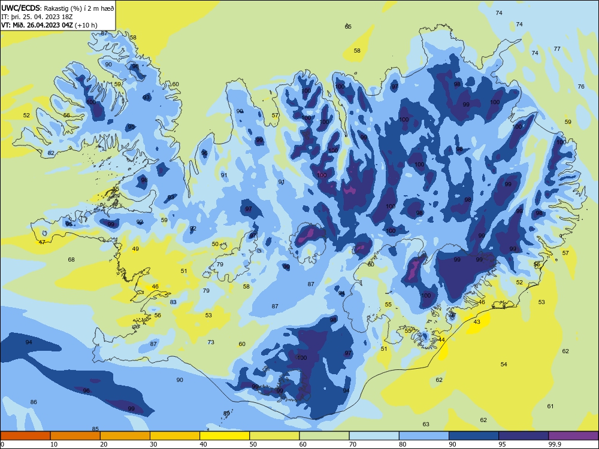The width and height of the screenshot is (599, 449).
Task: Click the 'VT: Mið. 26.04.2023 04Z' valid time
Action: coord(37,25)
